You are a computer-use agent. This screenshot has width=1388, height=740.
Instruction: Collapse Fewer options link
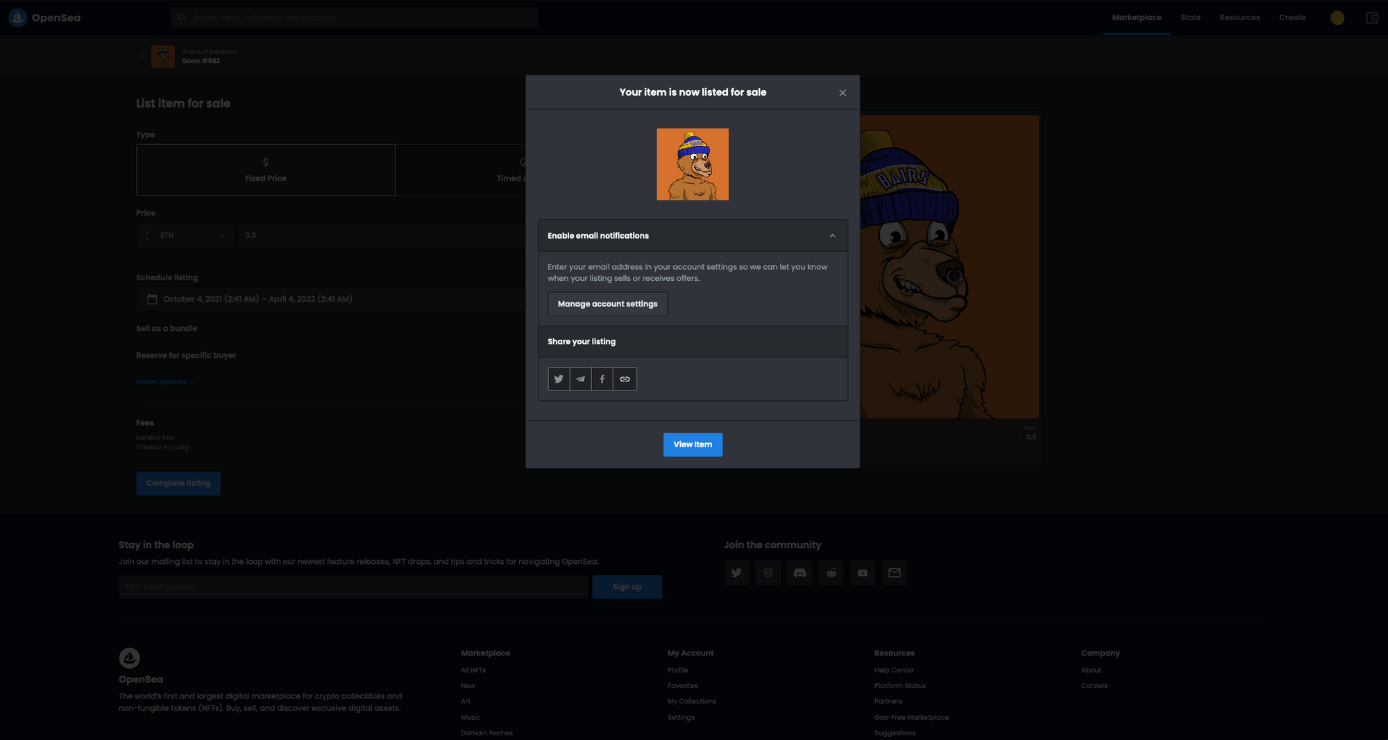point(166,382)
